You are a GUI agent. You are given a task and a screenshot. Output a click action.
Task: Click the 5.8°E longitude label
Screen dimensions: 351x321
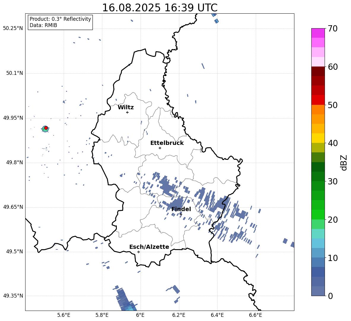pyautogui.click(x=102, y=315)
